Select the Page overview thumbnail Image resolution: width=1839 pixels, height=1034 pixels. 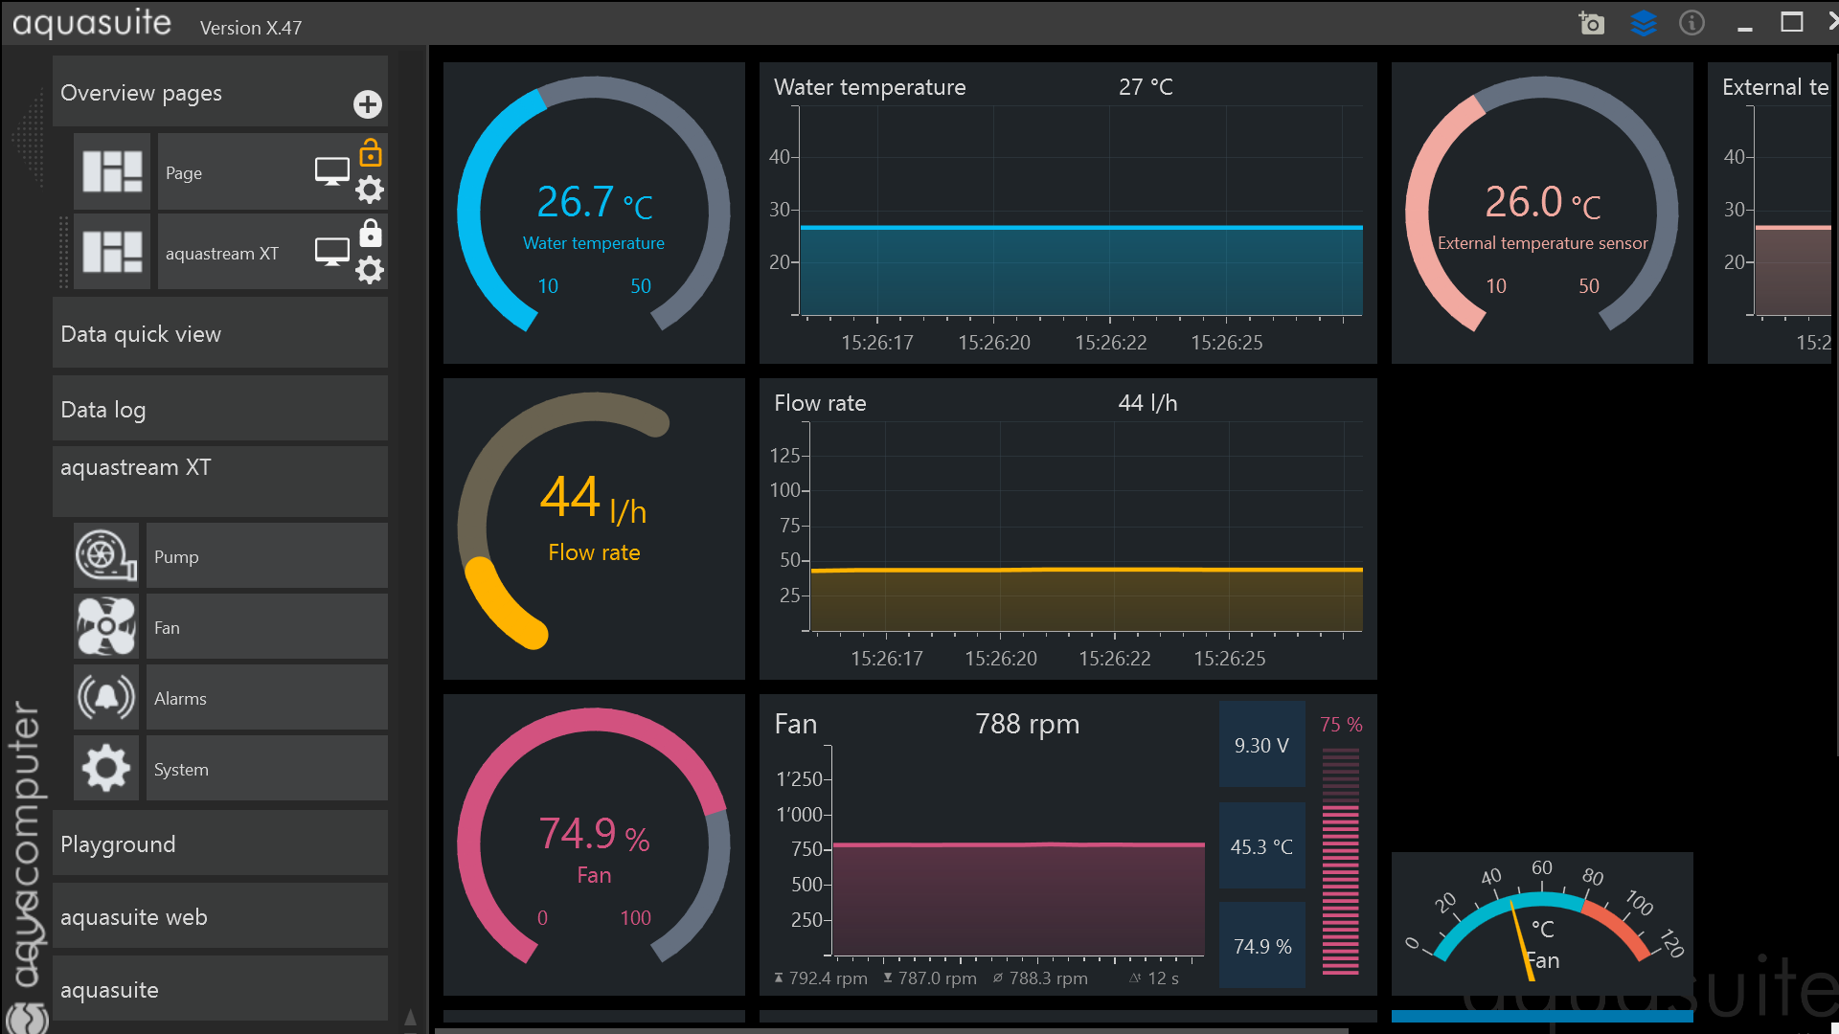pos(112,172)
